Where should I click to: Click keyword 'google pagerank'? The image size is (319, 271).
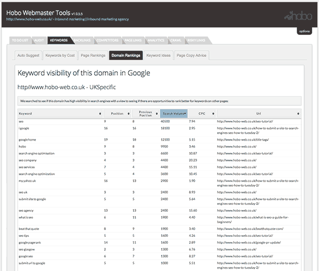pyautogui.click(x=30, y=243)
